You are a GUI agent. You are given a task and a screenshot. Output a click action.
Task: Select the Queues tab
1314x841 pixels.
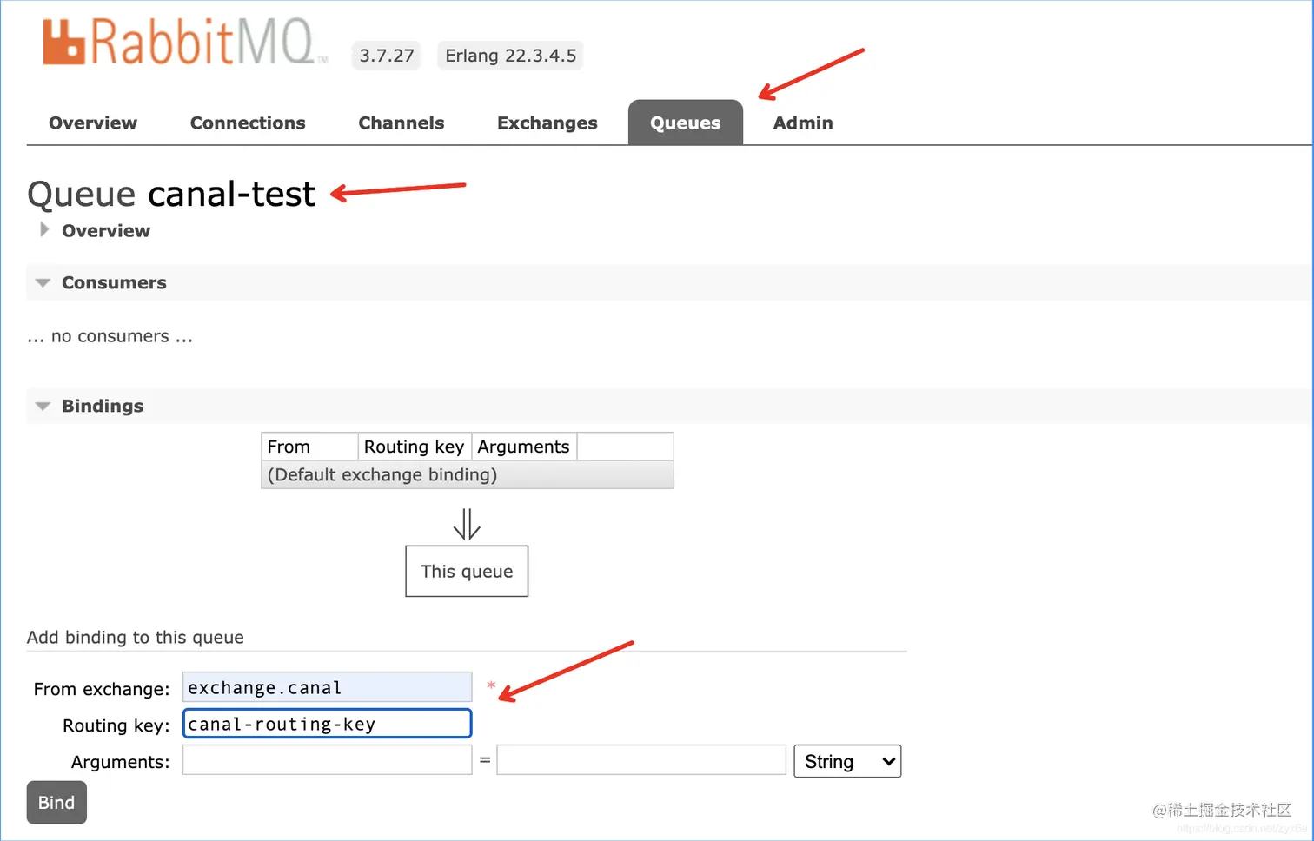[x=686, y=123]
